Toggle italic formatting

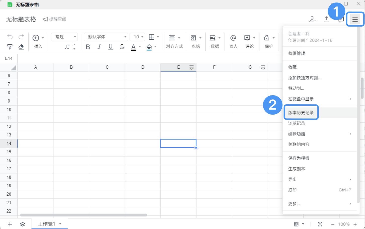coord(99,47)
